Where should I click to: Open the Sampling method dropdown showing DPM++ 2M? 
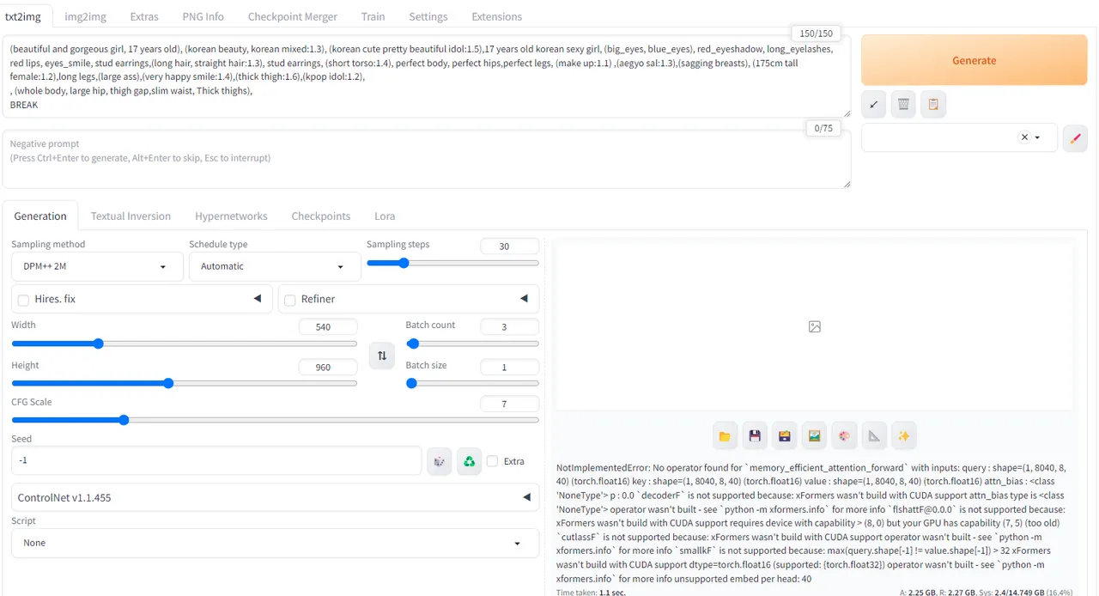coord(92,266)
